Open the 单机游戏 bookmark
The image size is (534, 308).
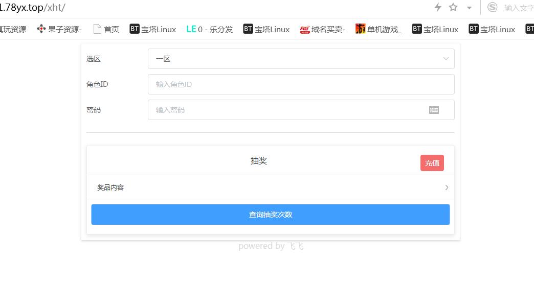(379, 29)
